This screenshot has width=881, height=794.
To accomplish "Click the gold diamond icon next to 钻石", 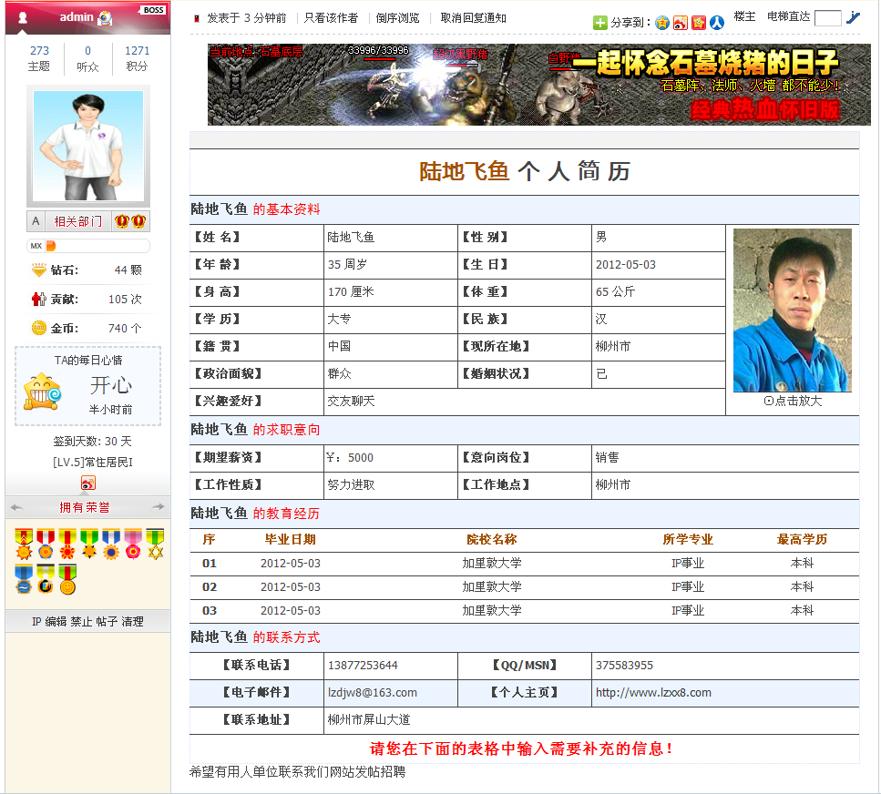I will 37,270.
